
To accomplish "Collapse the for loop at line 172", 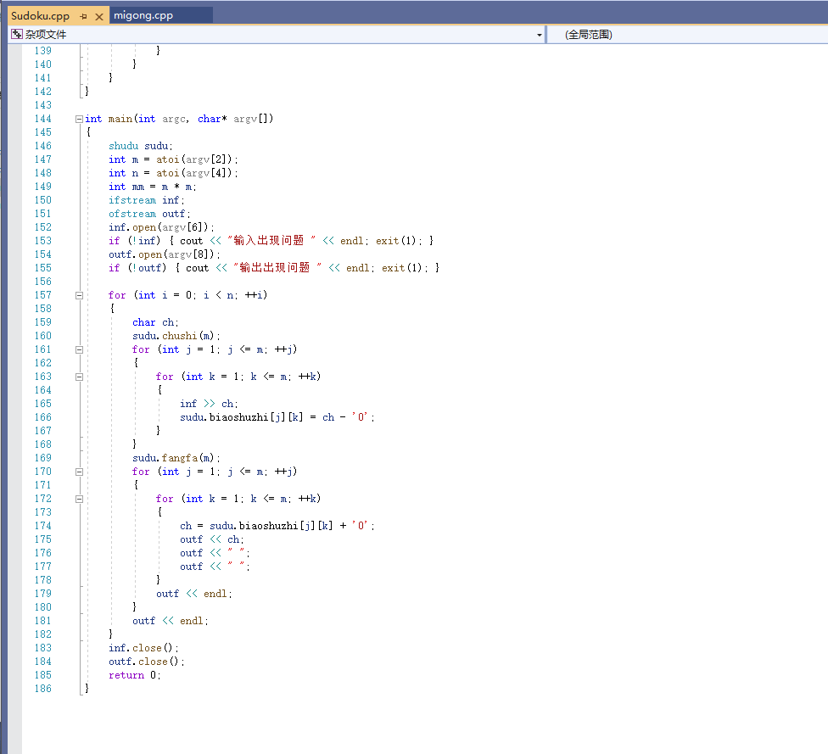I will pos(79,499).
